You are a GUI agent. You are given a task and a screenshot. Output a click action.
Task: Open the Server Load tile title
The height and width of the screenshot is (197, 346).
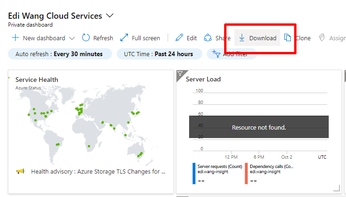point(203,79)
